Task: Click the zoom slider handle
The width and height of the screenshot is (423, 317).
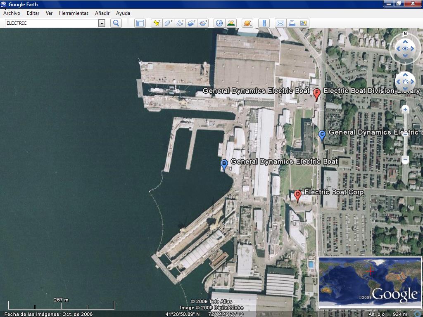Action: coord(405,134)
